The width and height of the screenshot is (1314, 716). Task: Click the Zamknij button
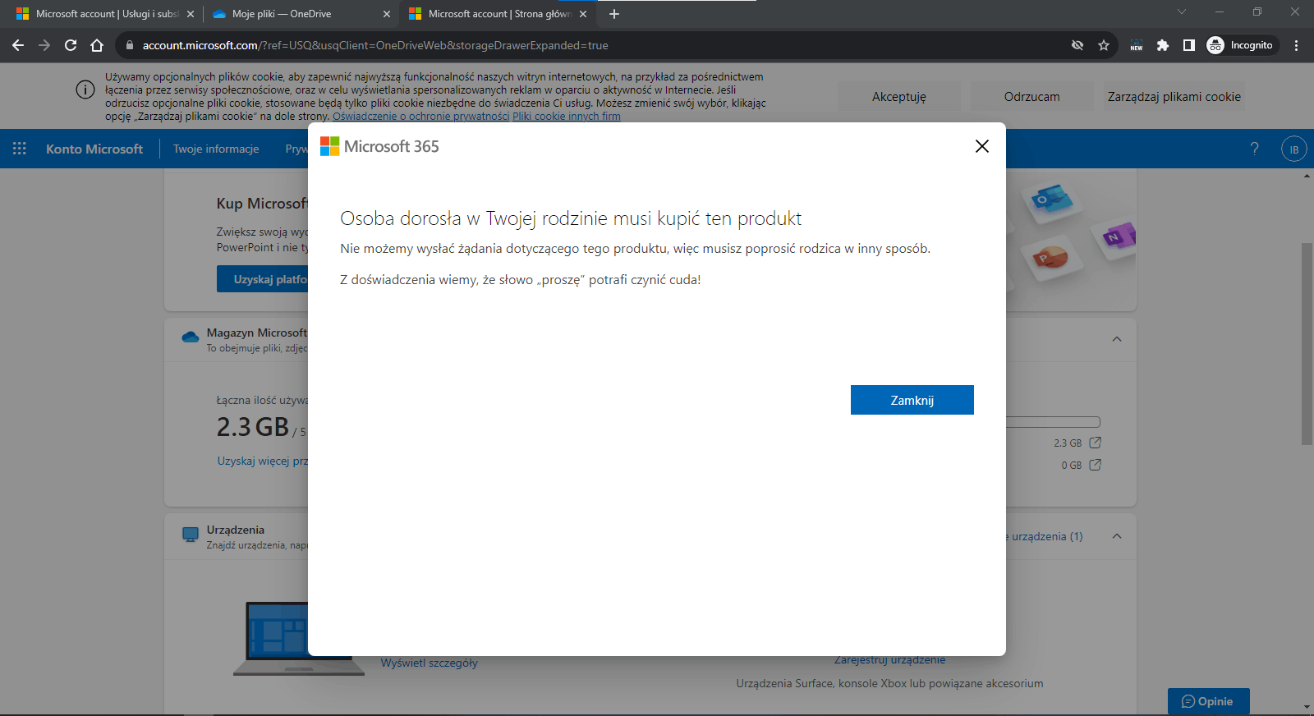(x=912, y=400)
